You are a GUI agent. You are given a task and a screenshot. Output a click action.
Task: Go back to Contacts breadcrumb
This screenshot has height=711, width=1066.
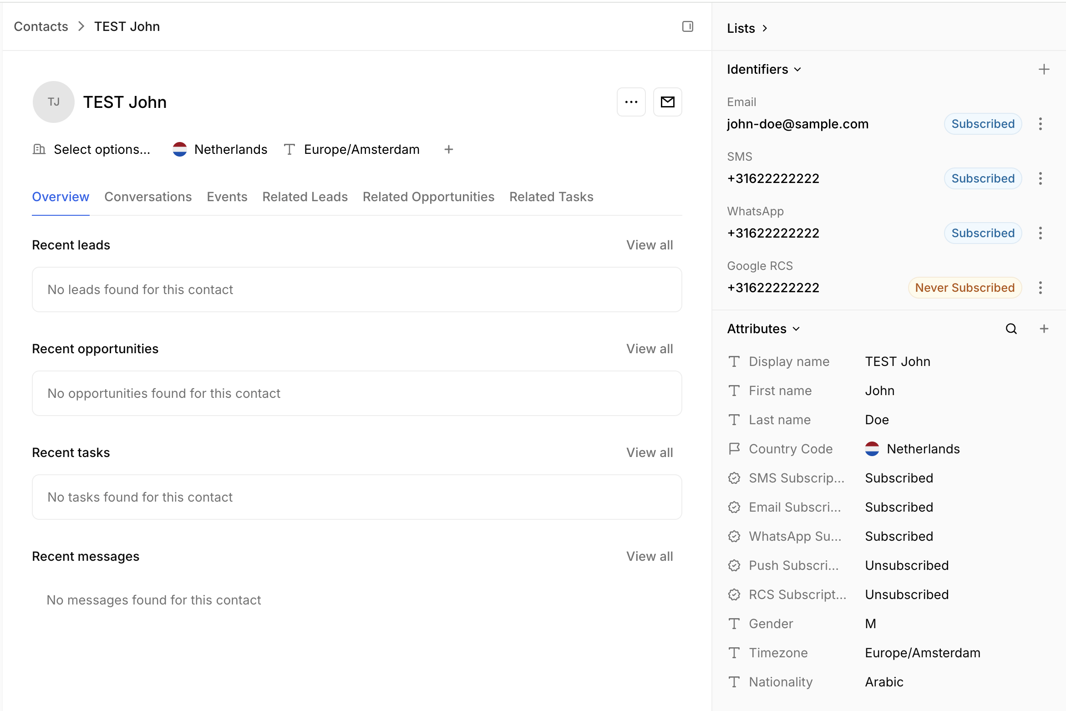coord(41,26)
